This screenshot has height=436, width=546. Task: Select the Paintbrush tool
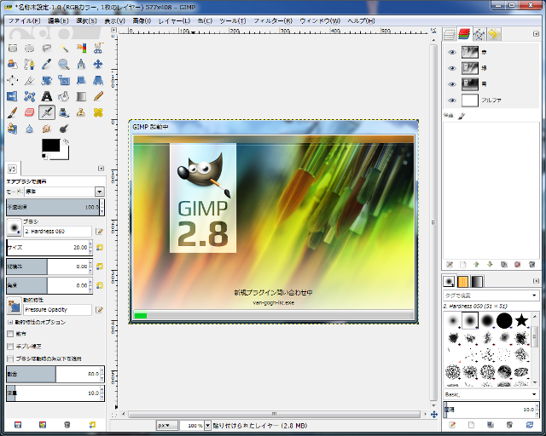(x=13, y=112)
